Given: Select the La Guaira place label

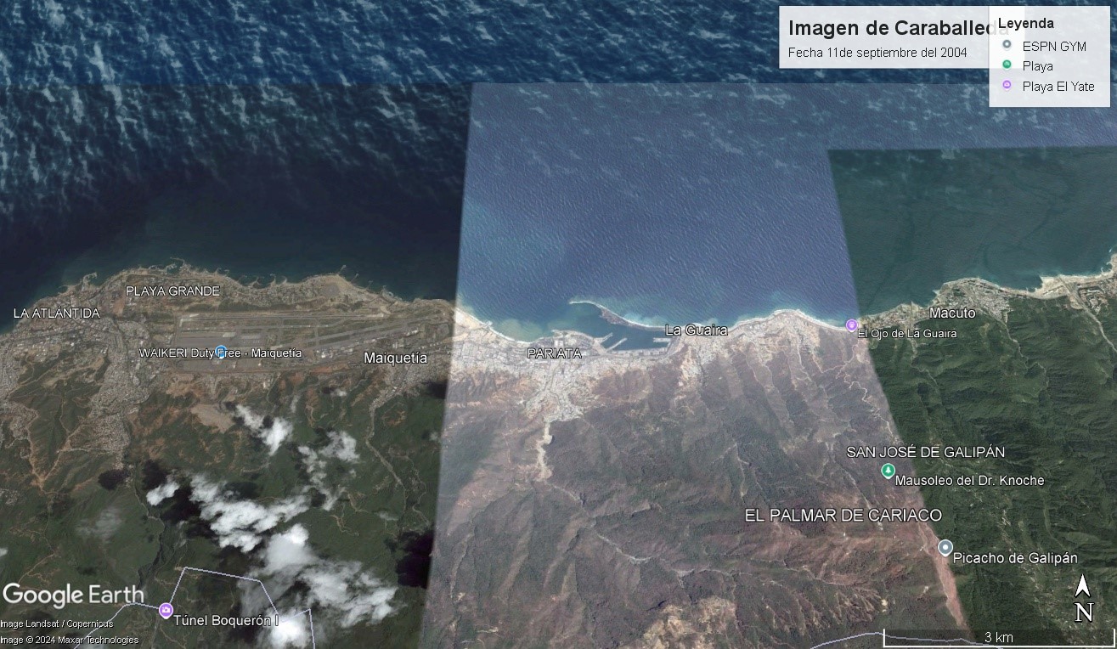Looking at the screenshot, I should pos(696,330).
